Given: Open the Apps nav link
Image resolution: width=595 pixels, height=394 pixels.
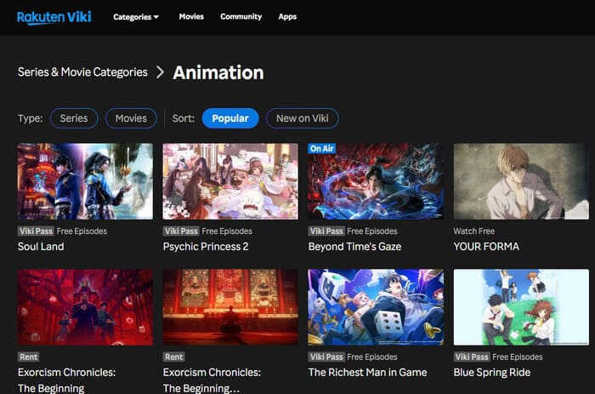Looking at the screenshot, I should point(287,16).
